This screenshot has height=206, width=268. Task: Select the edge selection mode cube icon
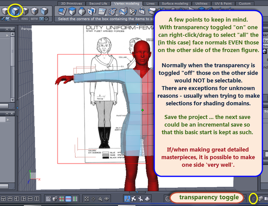click(x=25, y=11)
